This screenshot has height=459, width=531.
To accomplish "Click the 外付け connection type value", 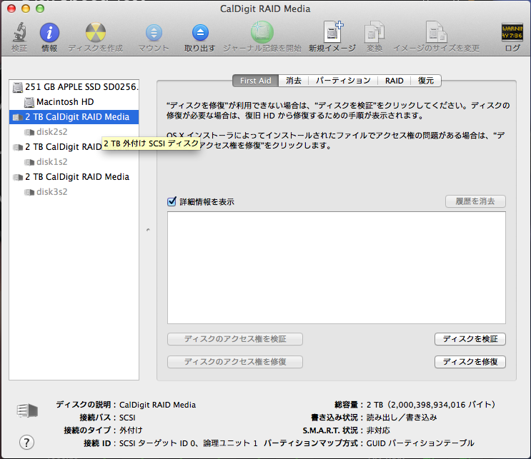I will tap(131, 430).
